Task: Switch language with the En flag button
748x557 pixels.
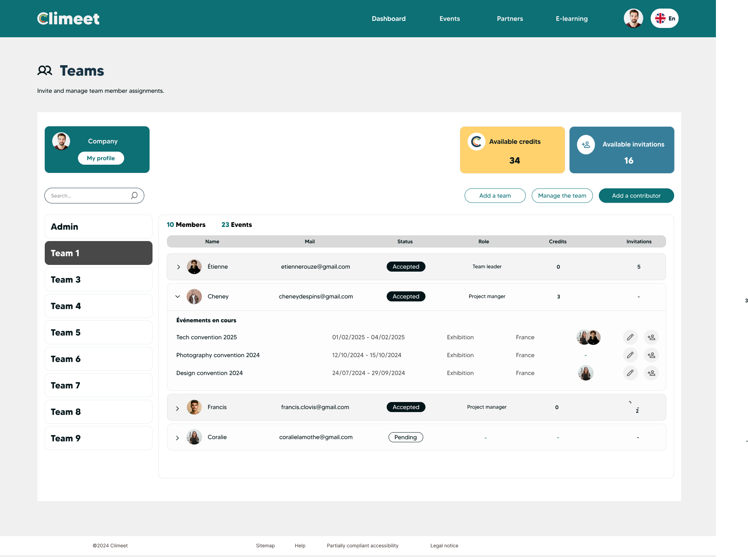Action: [664, 18]
